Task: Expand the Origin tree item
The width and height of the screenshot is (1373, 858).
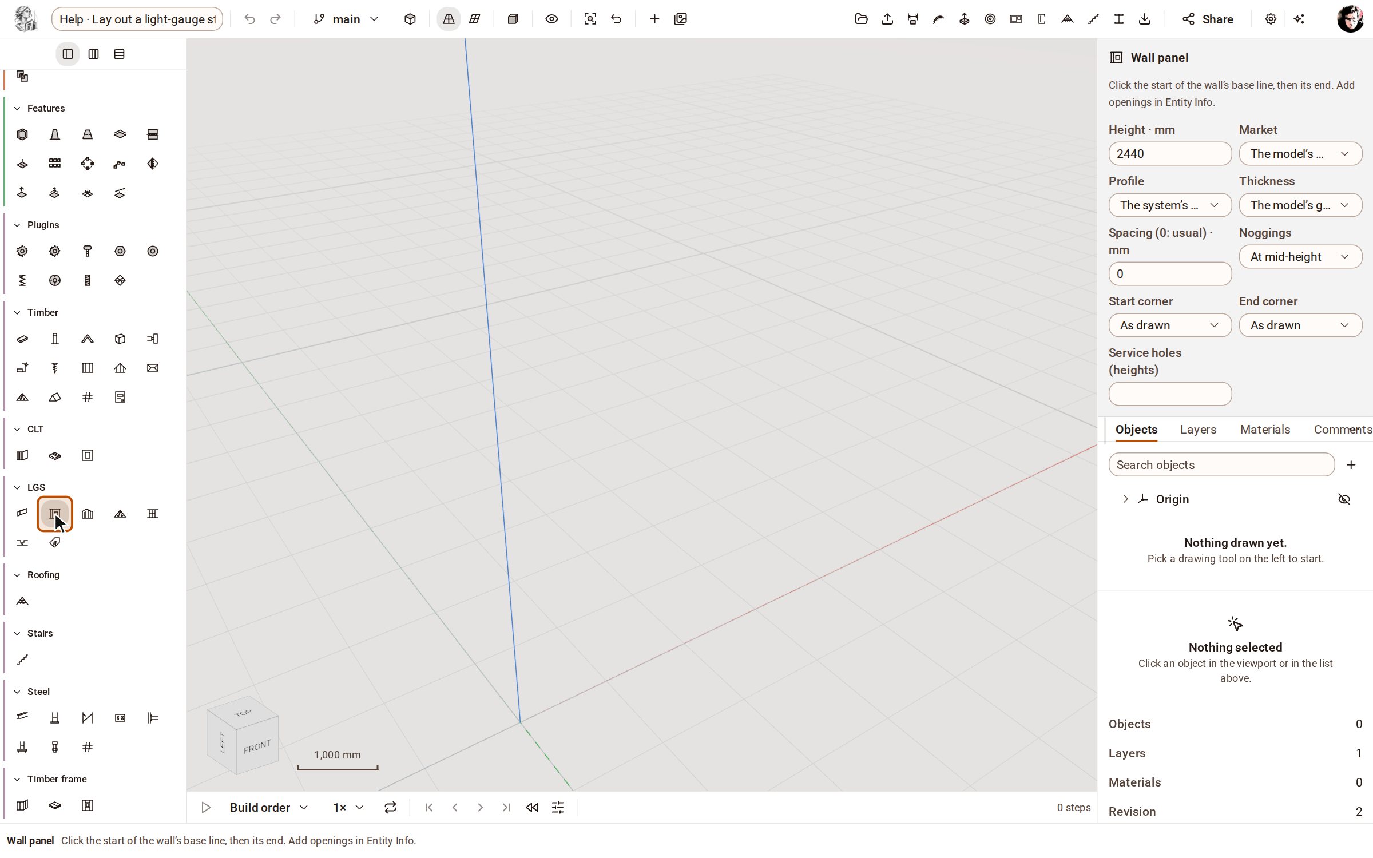Action: (1125, 499)
